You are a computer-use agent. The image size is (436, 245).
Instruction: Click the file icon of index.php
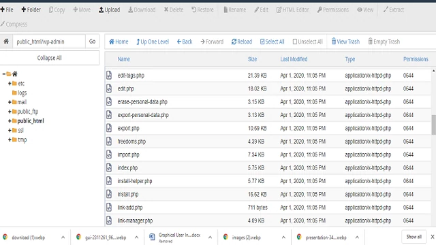pyautogui.click(x=109, y=168)
